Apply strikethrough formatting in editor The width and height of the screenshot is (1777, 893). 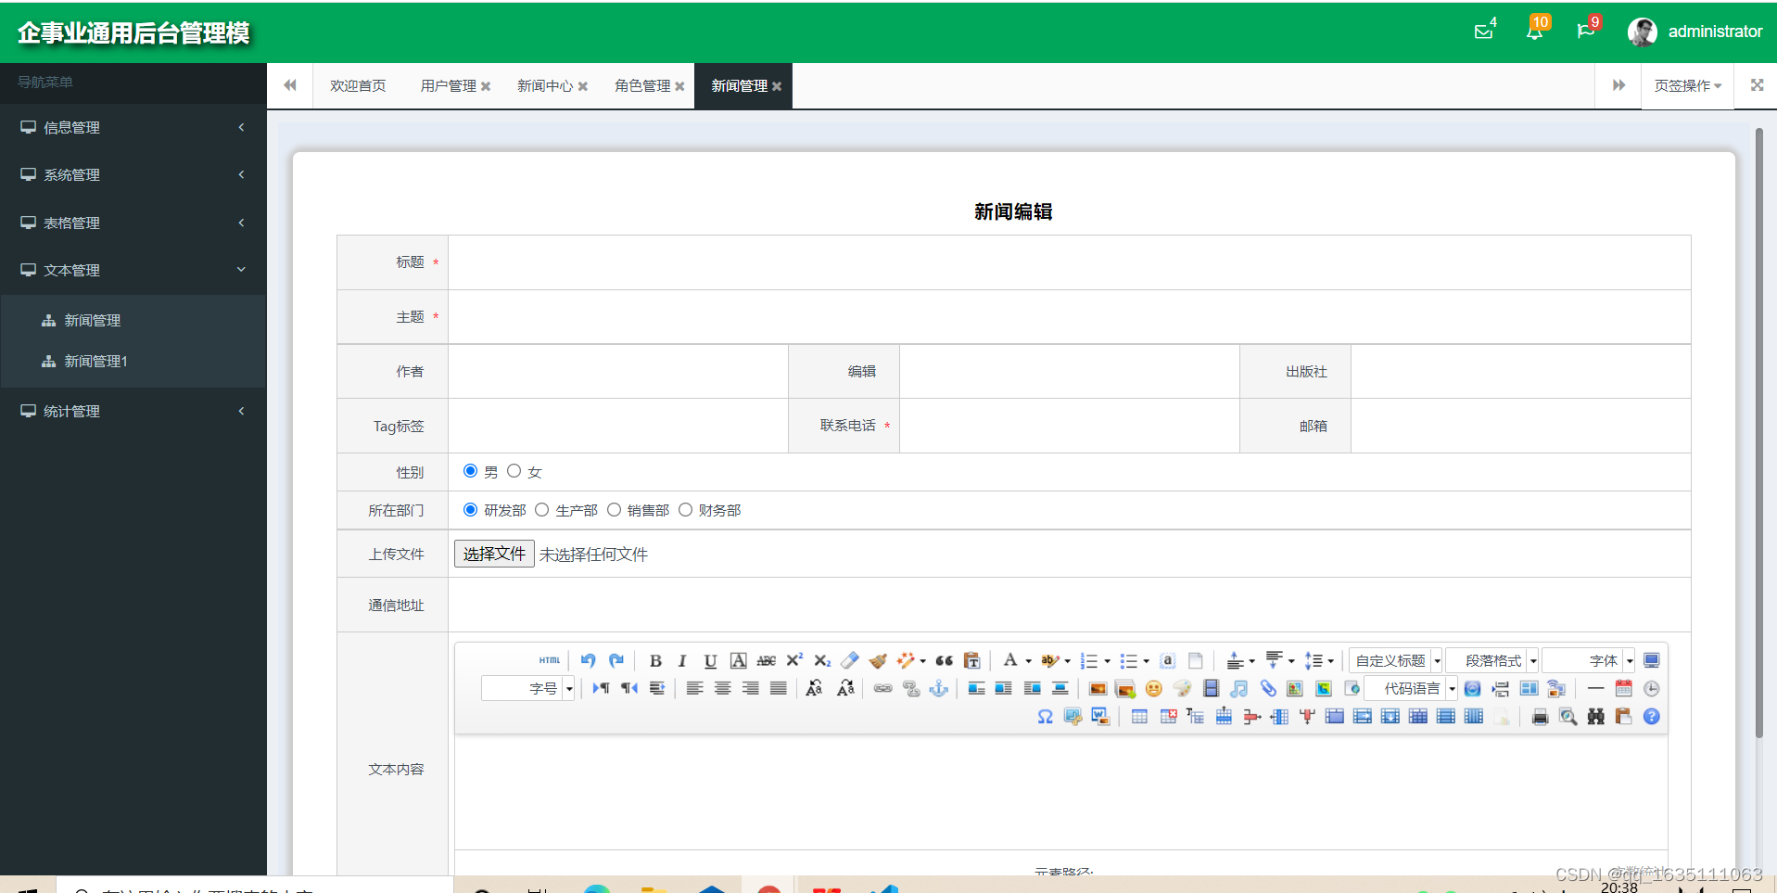click(767, 660)
